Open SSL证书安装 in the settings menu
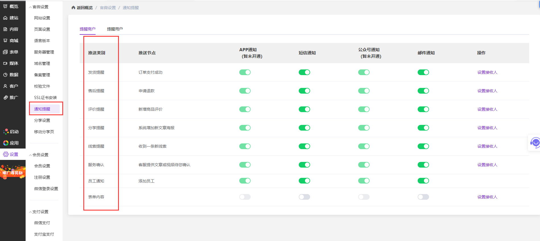Image resolution: width=540 pixels, height=241 pixels. [45, 98]
